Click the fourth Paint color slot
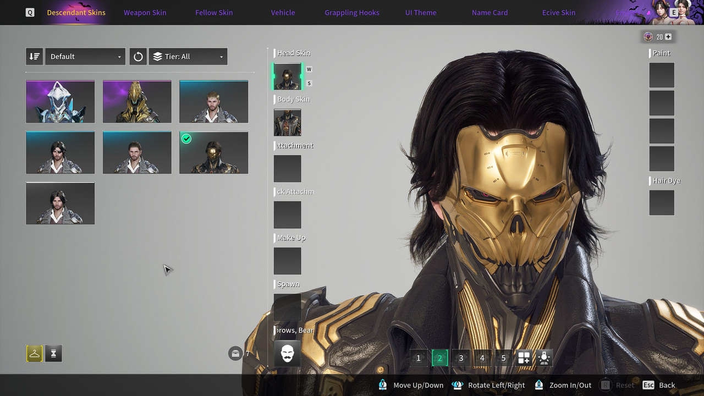 click(x=662, y=158)
